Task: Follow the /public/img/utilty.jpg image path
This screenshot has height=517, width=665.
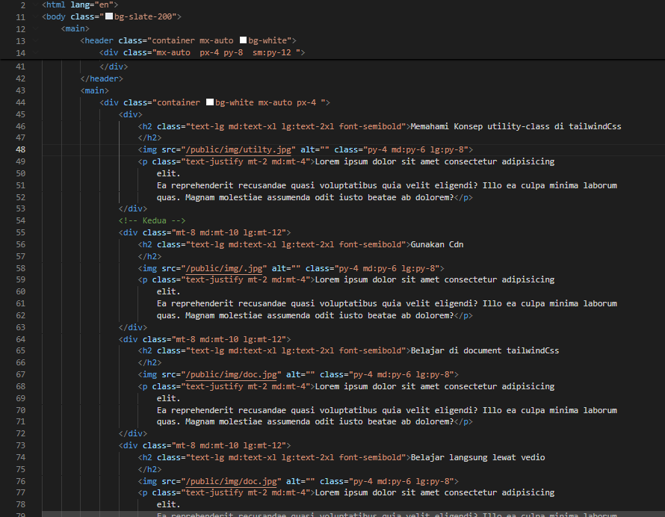Action: 238,149
